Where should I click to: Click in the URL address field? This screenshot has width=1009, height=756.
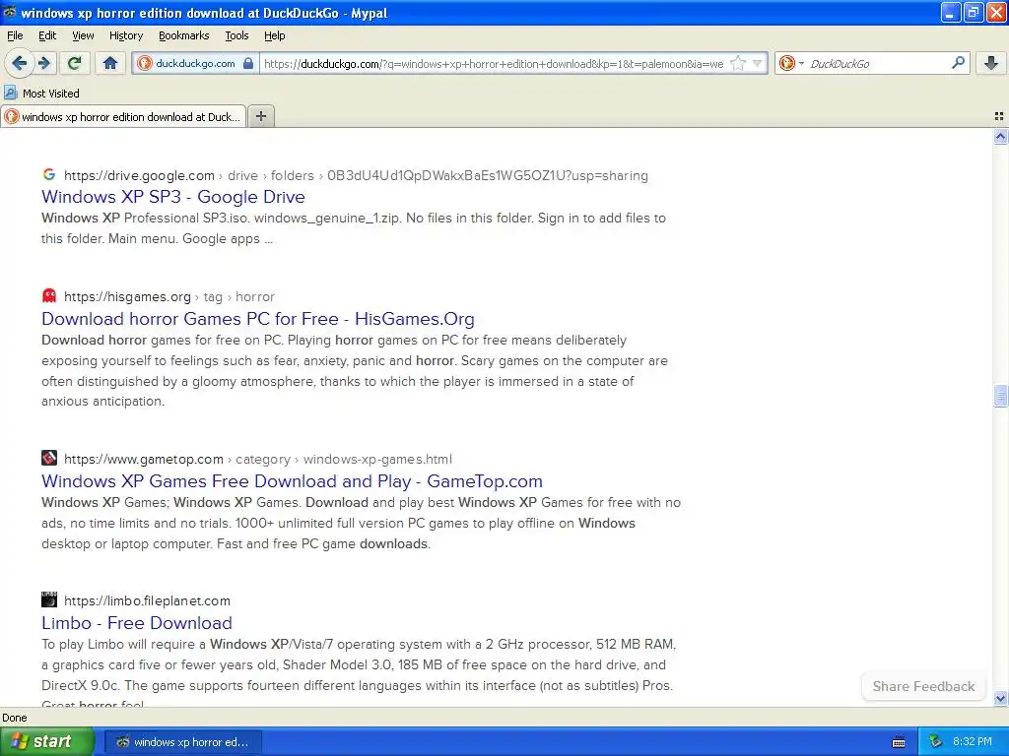click(x=493, y=63)
